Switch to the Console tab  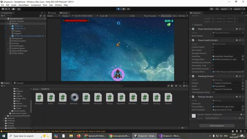tap(19, 83)
